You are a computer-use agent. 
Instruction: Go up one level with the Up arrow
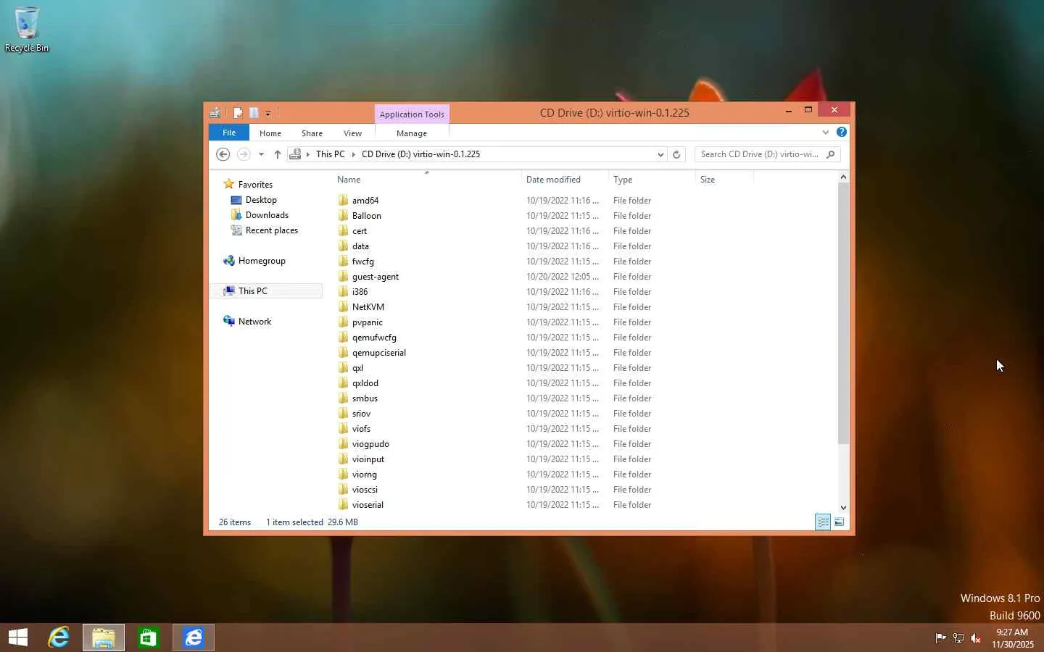coord(277,154)
